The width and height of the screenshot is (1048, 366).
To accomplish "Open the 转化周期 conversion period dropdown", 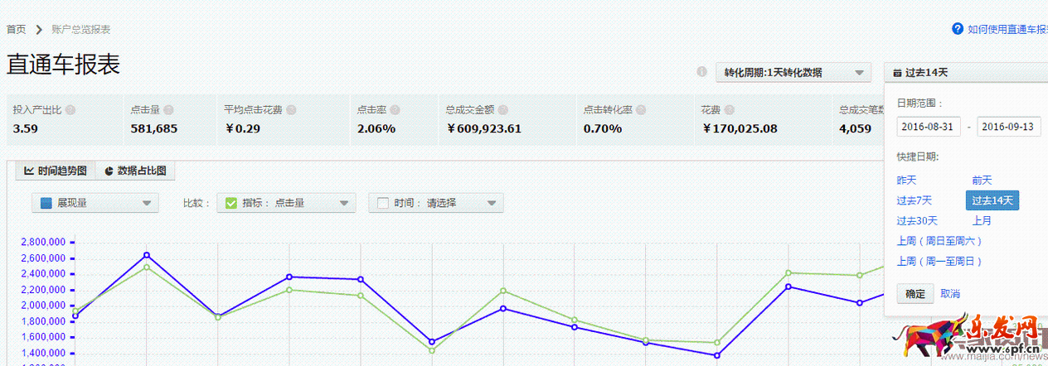I will click(x=793, y=73).
